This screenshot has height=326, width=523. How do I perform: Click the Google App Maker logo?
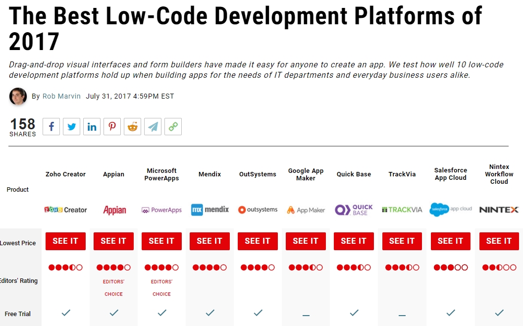[x=306, y=210]
